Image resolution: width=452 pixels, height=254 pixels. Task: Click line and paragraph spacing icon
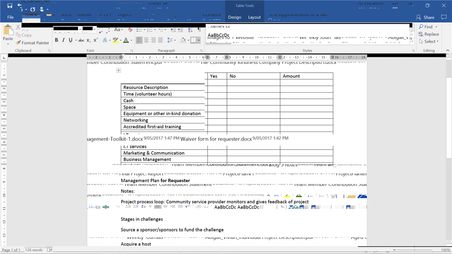pyautogui.click(x=170, y=40)
